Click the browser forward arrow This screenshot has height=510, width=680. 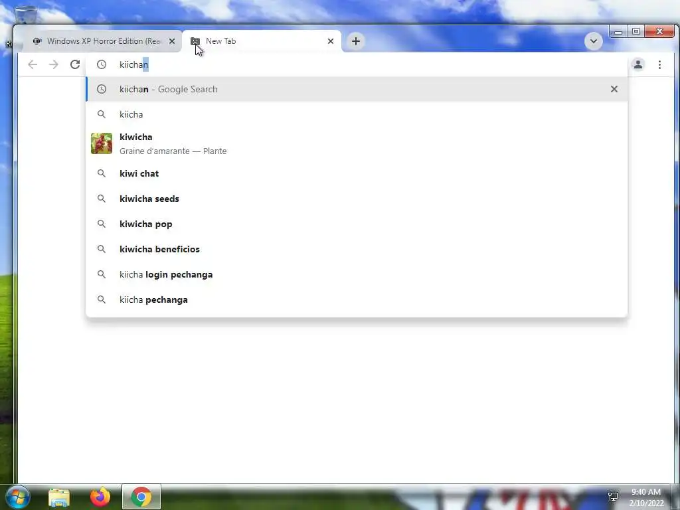coord(53,64)
